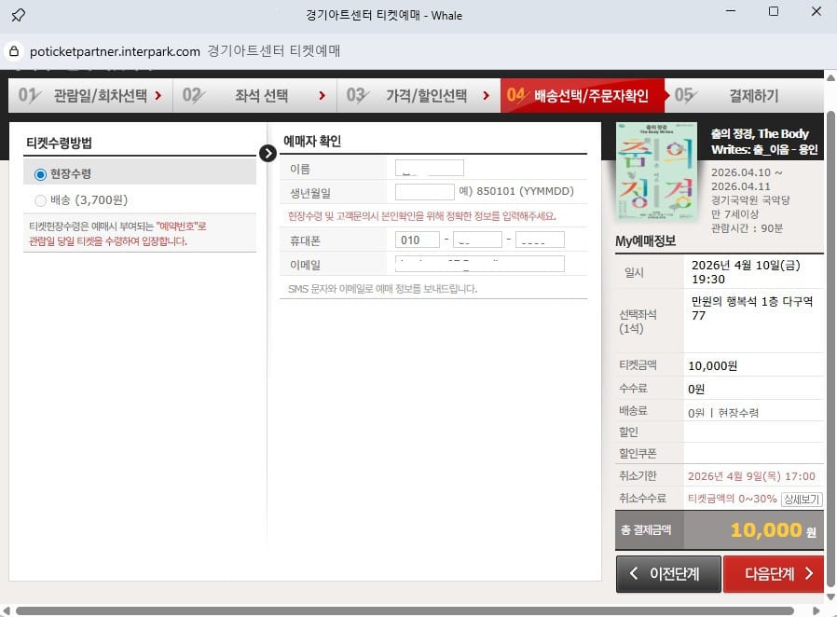Switch to step 03 가격/할인선택 tab

click(418, 96)
